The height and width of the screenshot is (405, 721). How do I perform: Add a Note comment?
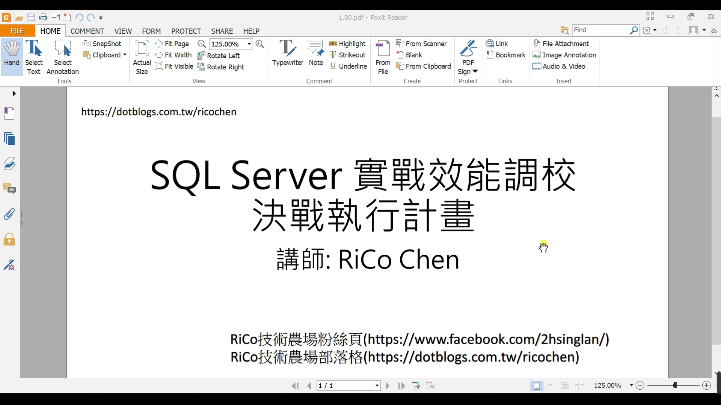tap(315, 52)
